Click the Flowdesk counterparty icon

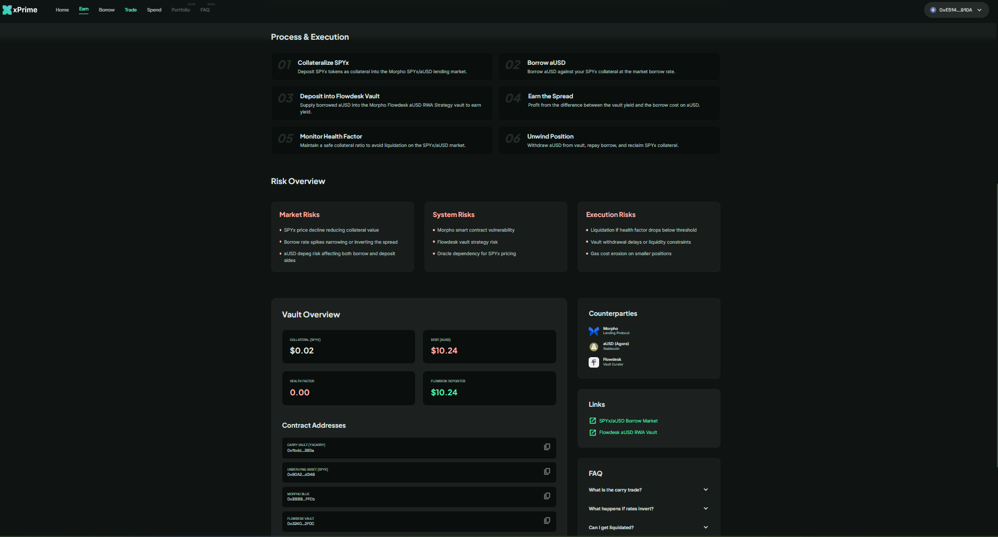pyautogui.click(x=594, y=362)
